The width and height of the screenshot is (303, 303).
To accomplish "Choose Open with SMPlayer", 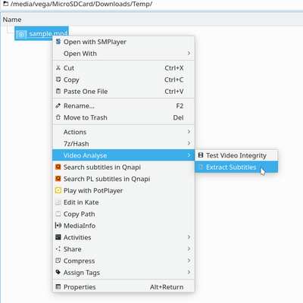I will coord(123,42).
